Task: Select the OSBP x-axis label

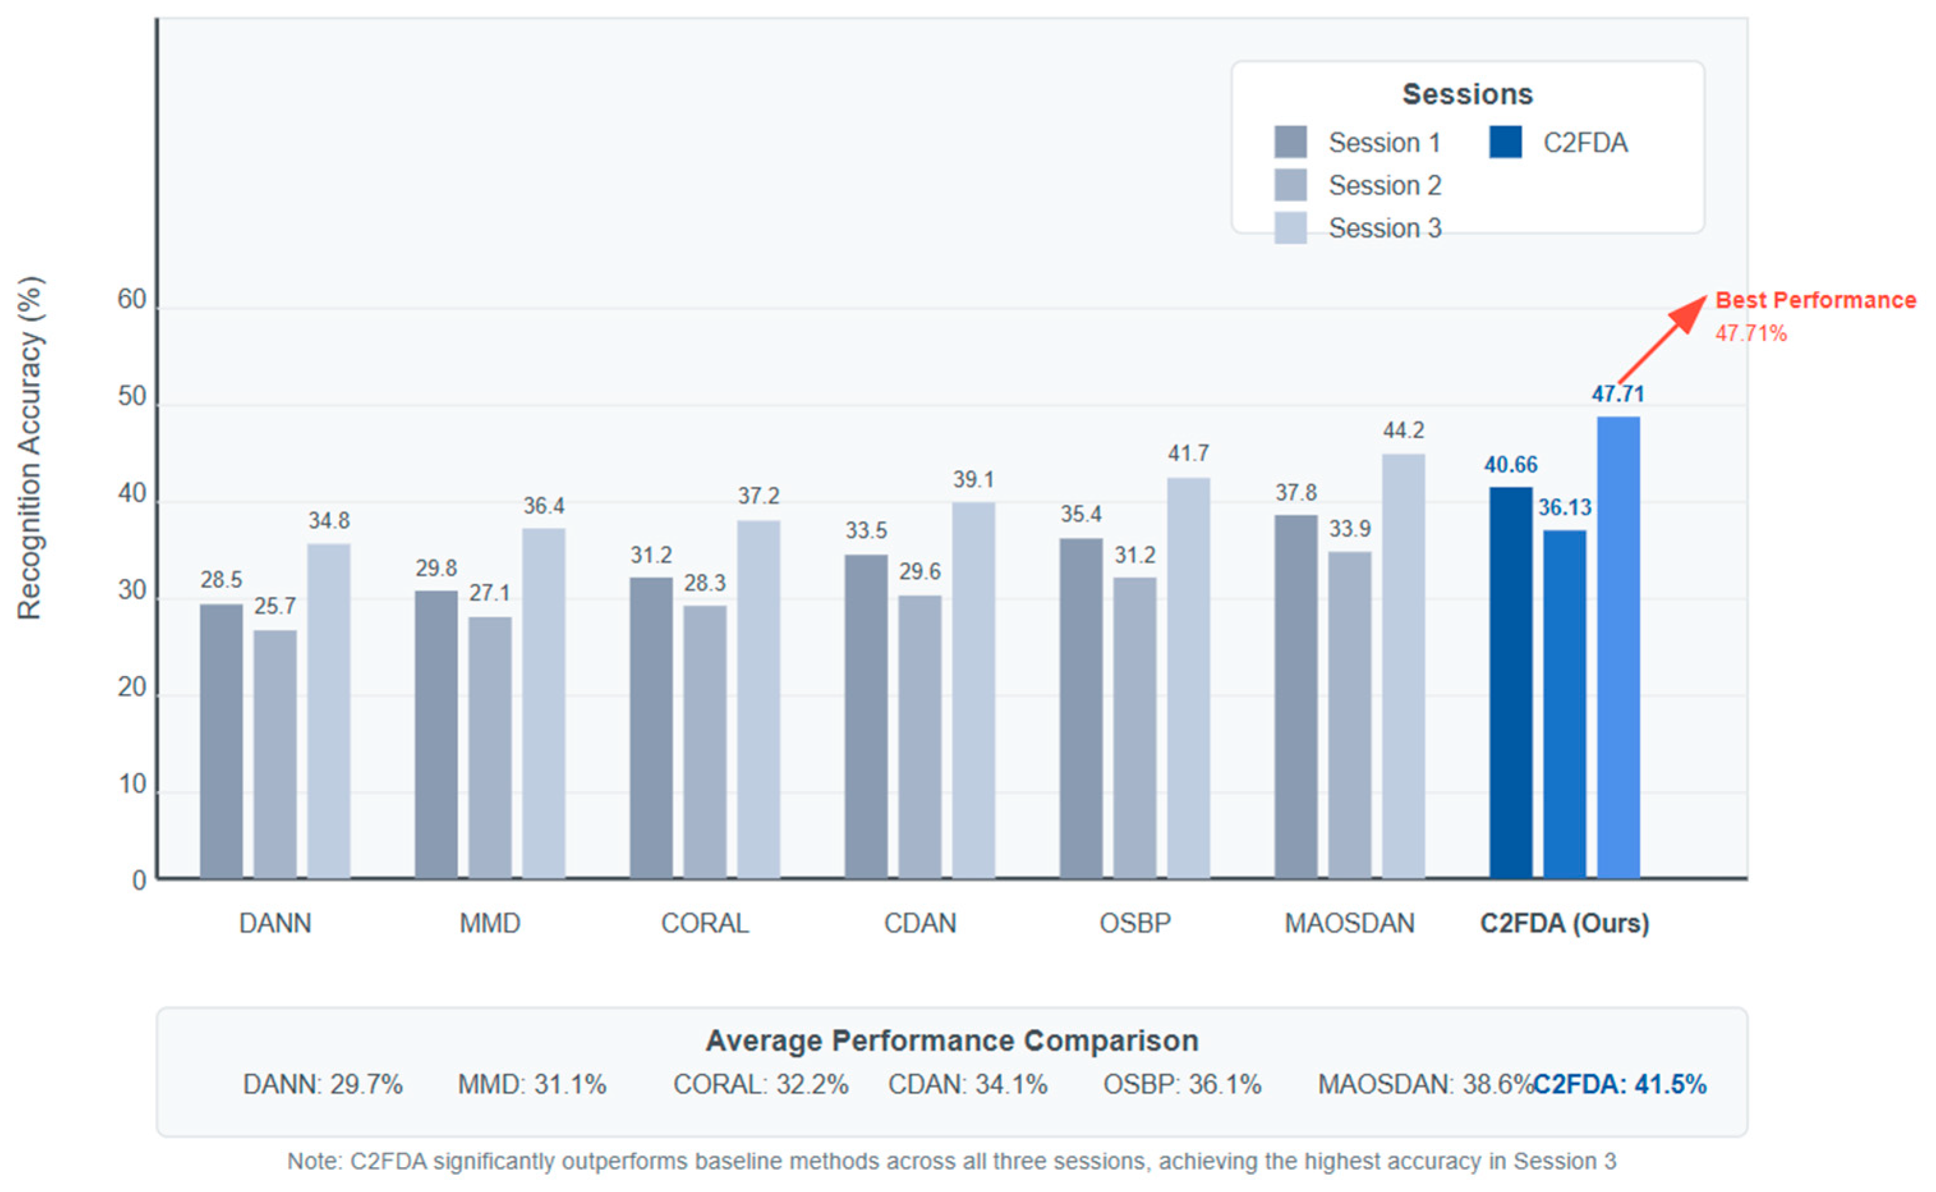Action: pos(1135,923)
